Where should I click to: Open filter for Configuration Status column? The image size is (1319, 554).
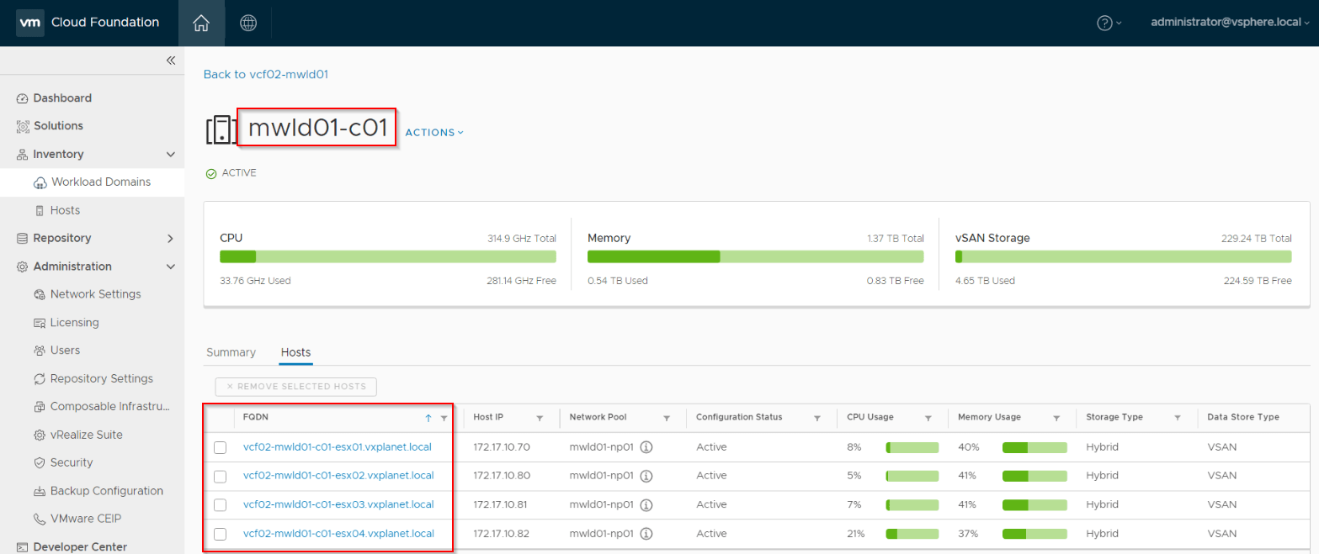(x=816, y=418)
